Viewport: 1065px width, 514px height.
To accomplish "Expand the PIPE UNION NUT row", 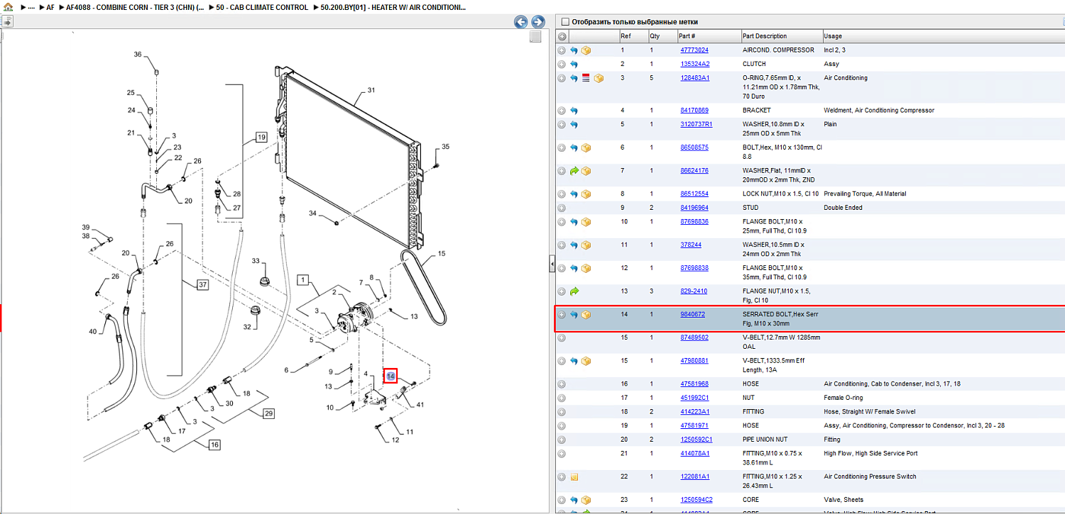I will click(562, 440).
